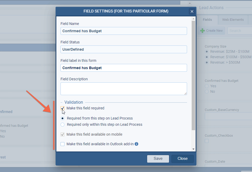Click the Field Name input box
The width and height of the screenshot is (252, 172).
click(124, 31)
